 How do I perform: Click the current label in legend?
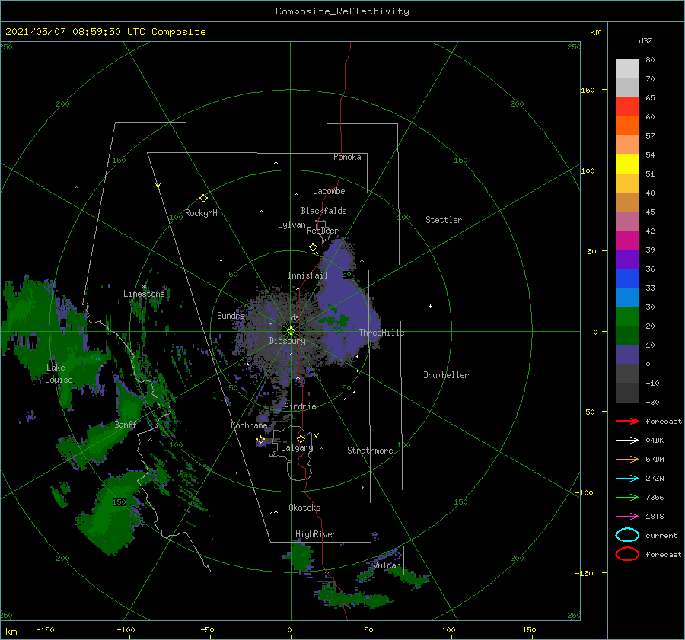(x=661, y=535)
